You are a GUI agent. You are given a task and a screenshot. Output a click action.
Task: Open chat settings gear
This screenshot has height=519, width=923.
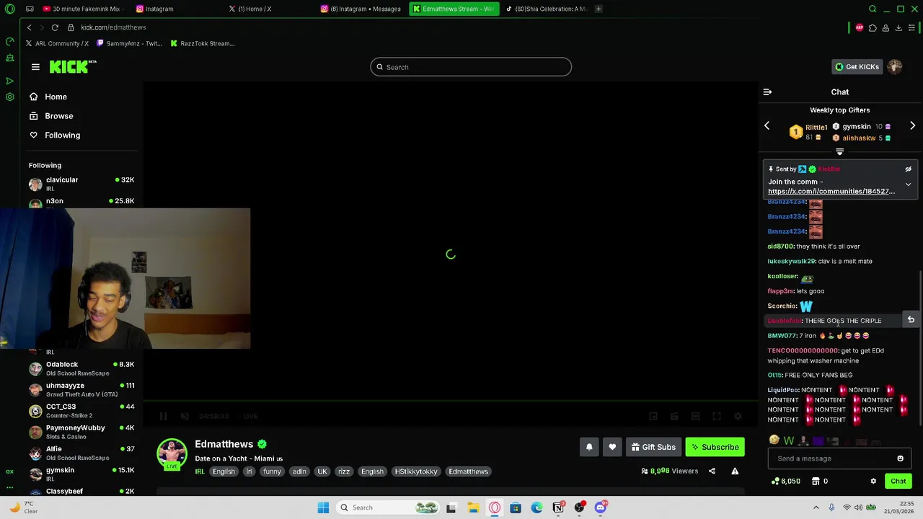click(x=873, y=481)
